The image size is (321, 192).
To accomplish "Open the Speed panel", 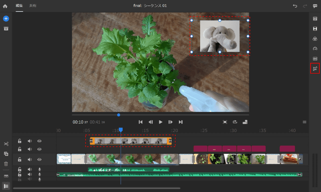I will coord(315,48).
